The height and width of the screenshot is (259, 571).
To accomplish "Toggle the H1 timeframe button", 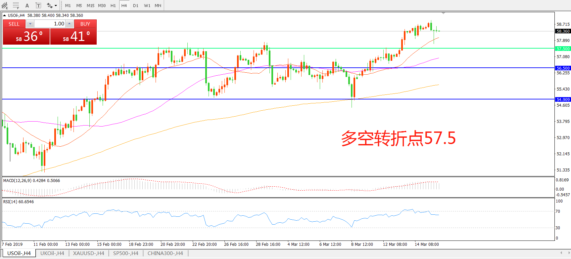I will tap(113, 5).
